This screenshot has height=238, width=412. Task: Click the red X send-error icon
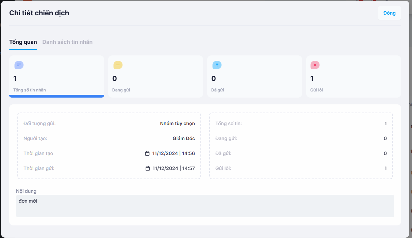(x=315, y=65)
